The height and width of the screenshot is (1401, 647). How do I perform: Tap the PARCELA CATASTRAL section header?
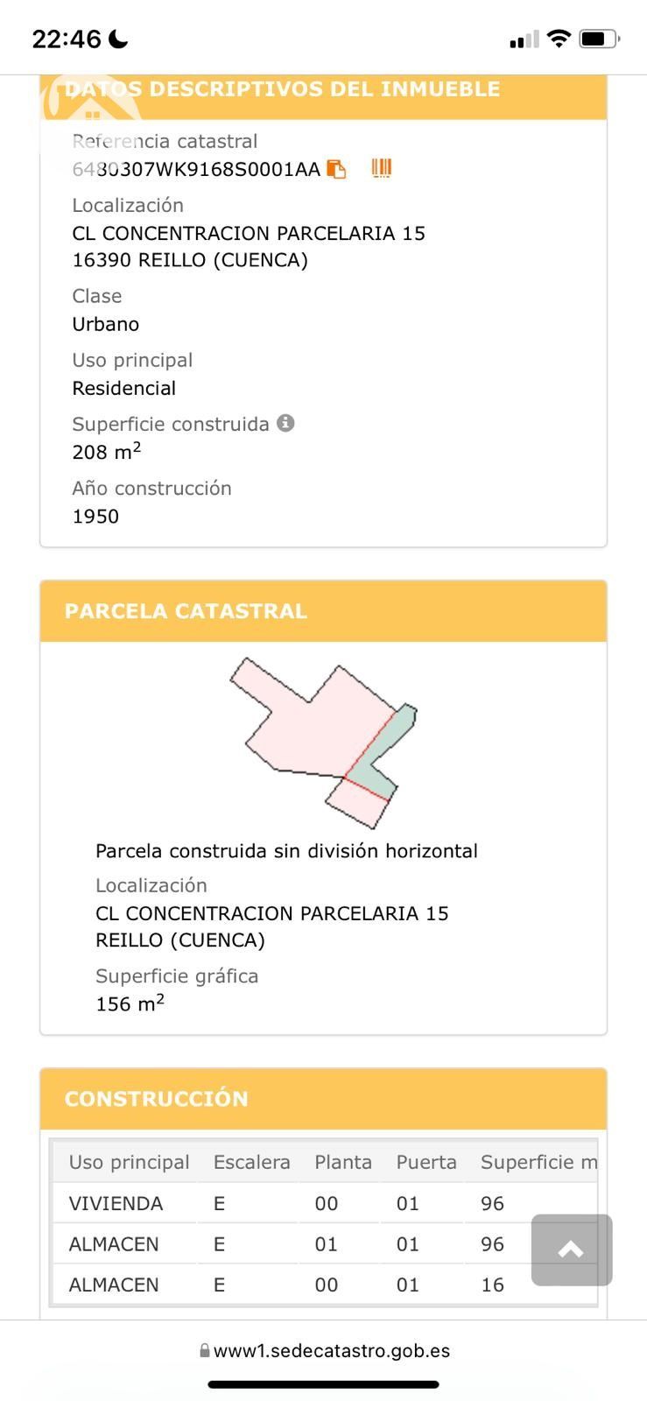[323, 611]
